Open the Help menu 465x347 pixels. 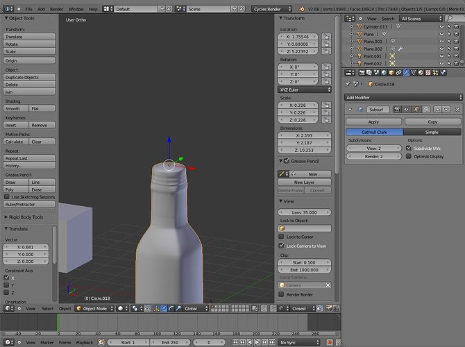pyautogui.click(x=93, y=9)
